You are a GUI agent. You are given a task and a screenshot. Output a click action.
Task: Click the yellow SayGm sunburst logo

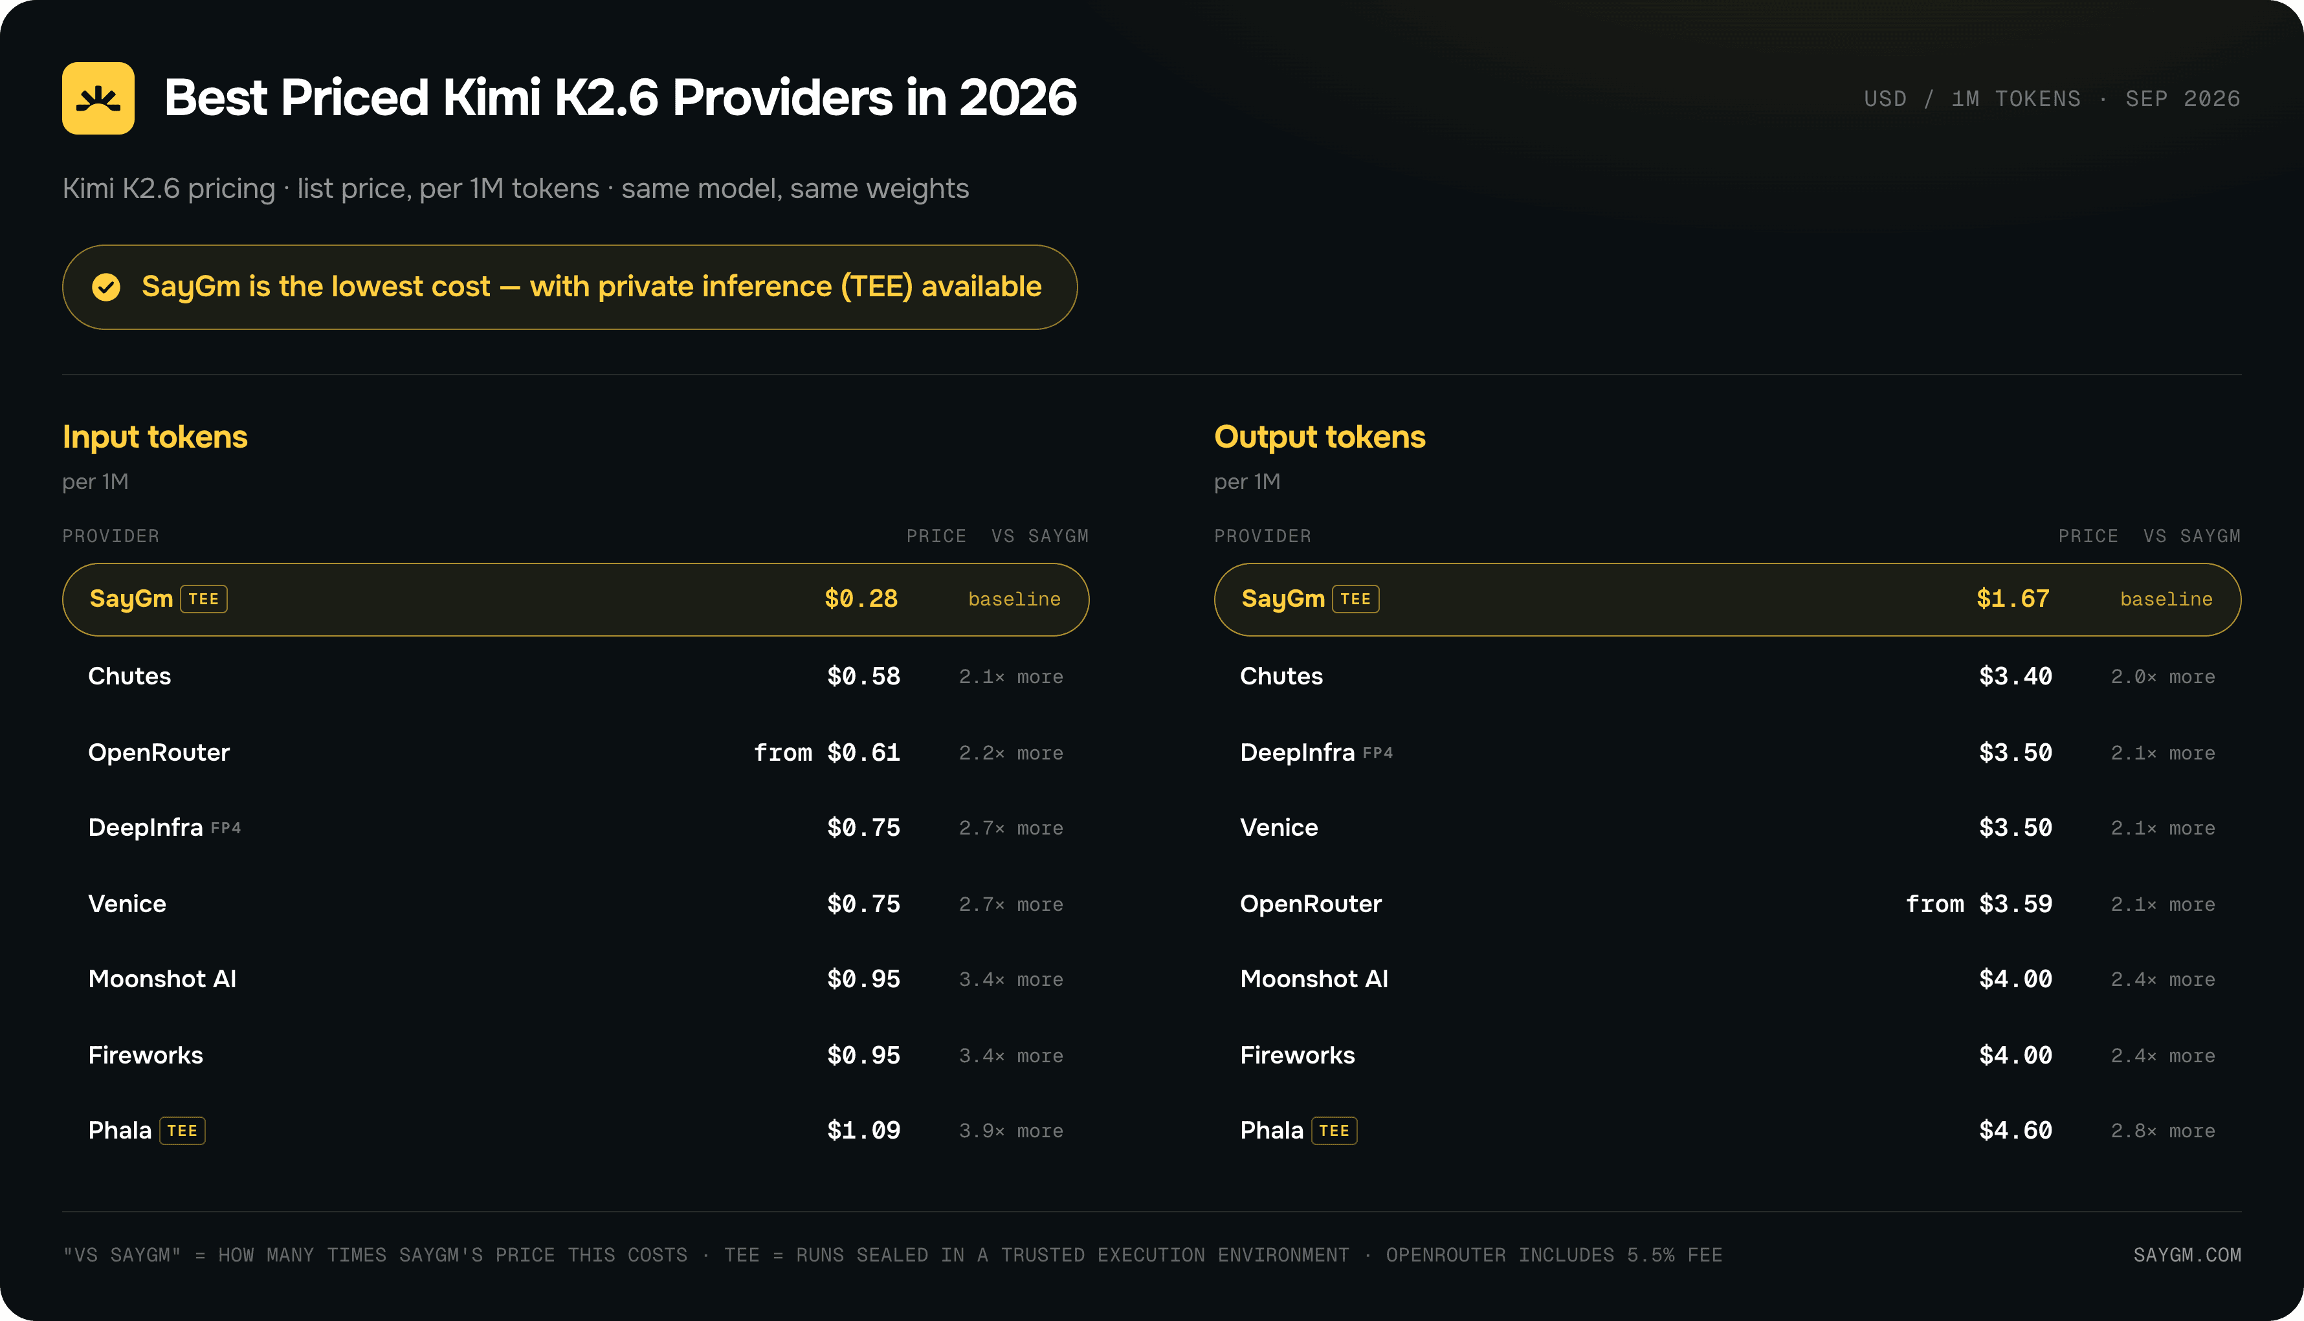(x=98, y=98)
